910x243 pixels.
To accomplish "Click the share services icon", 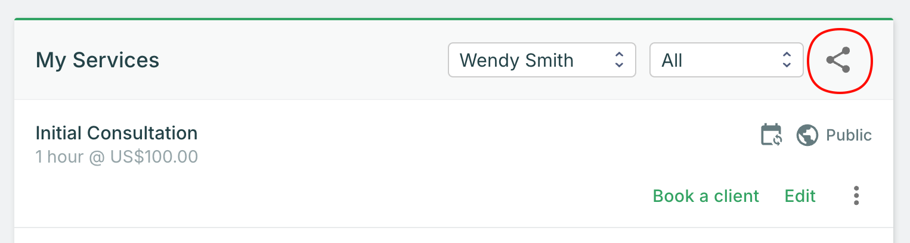I will click(838, 60).
